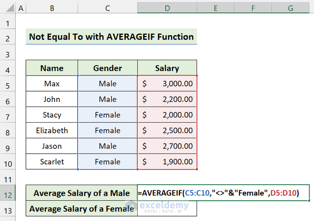Select the salary cell 2,000.00
314x221 pixels.
click(167, 115)
